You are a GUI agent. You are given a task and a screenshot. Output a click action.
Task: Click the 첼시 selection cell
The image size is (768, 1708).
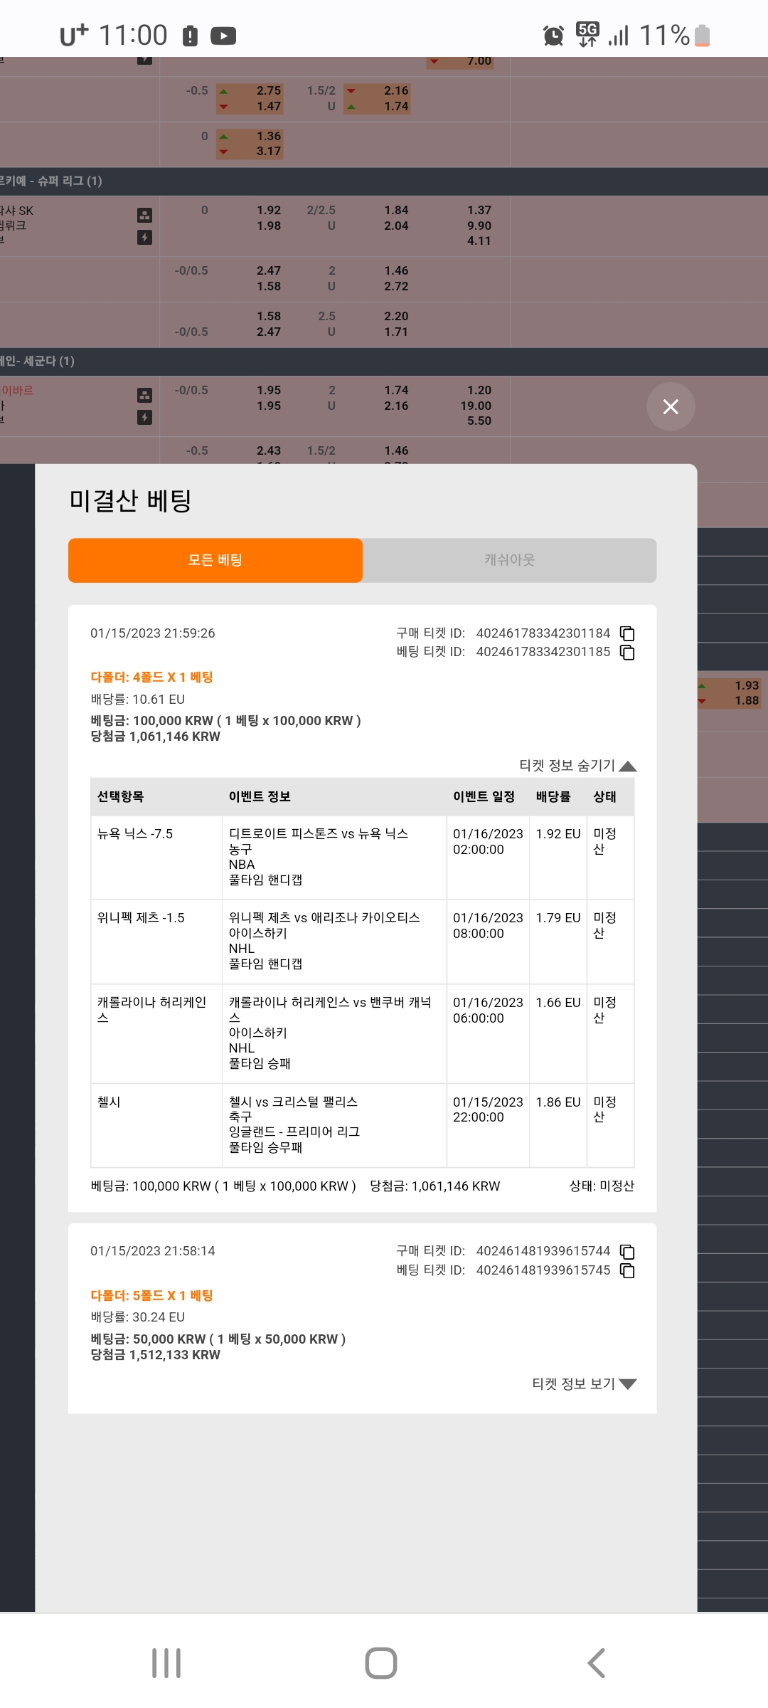[x=156, y=1125]
